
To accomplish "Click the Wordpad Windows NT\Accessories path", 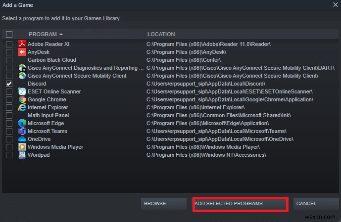I will pyautogui.click(x=206, y=155).
